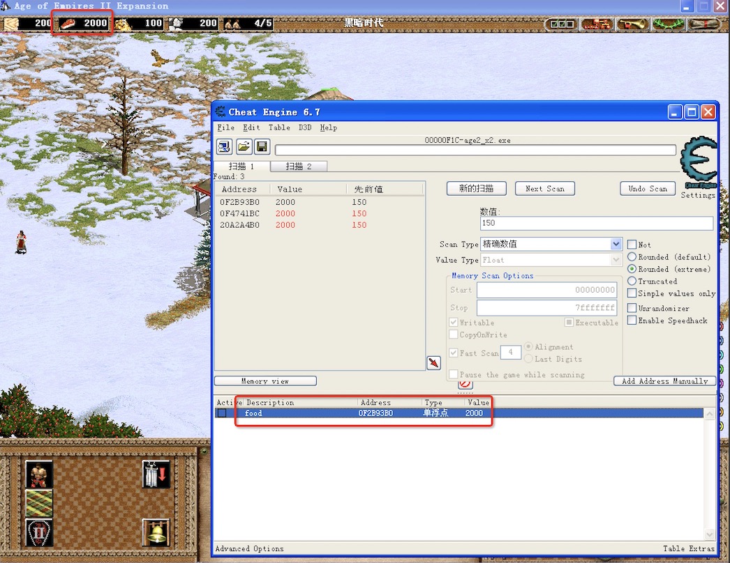Click the Cheat Engine title bar icon
This screenshot has height=563, width=730.
point(221,111)
